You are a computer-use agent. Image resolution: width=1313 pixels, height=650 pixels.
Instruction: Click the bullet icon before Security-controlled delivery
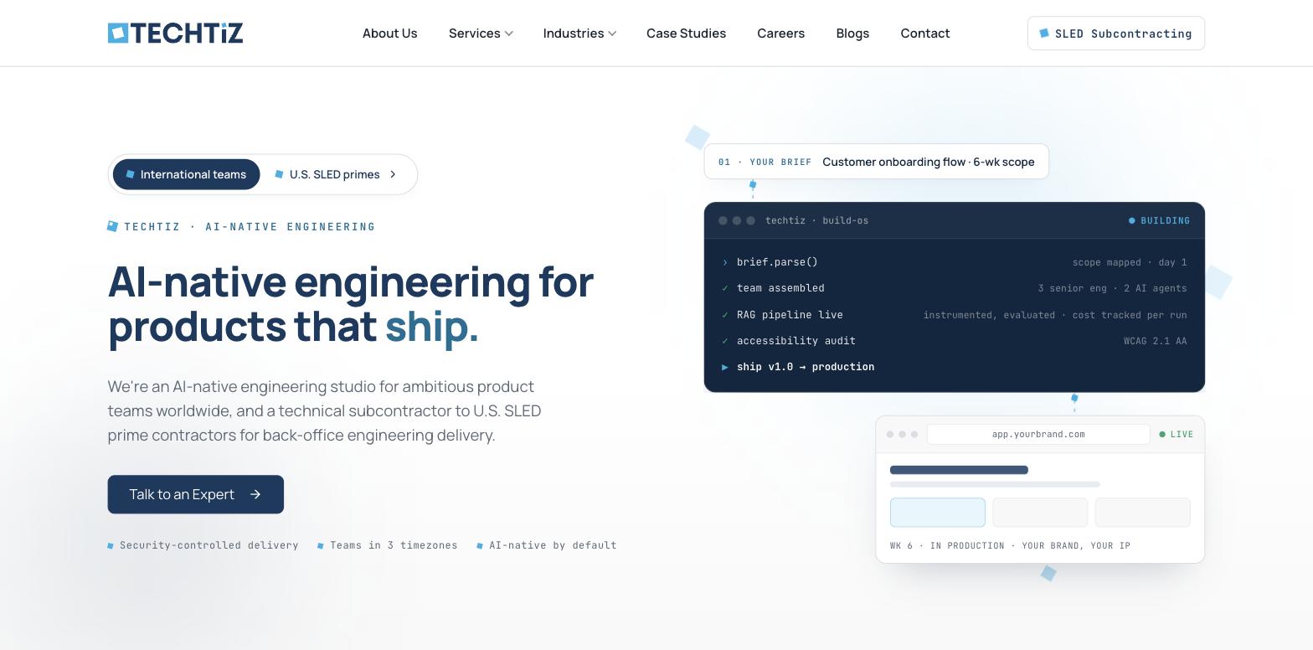111,546
